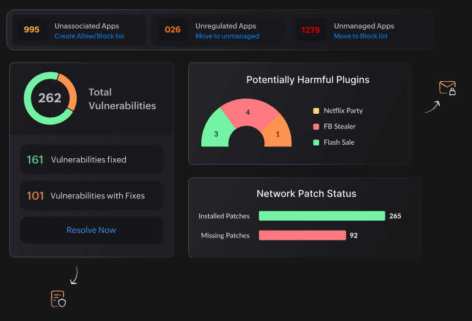This screenshot has height=321, width=472.
Task: Select the Move to unmanaged link
Action: point(227,36)
